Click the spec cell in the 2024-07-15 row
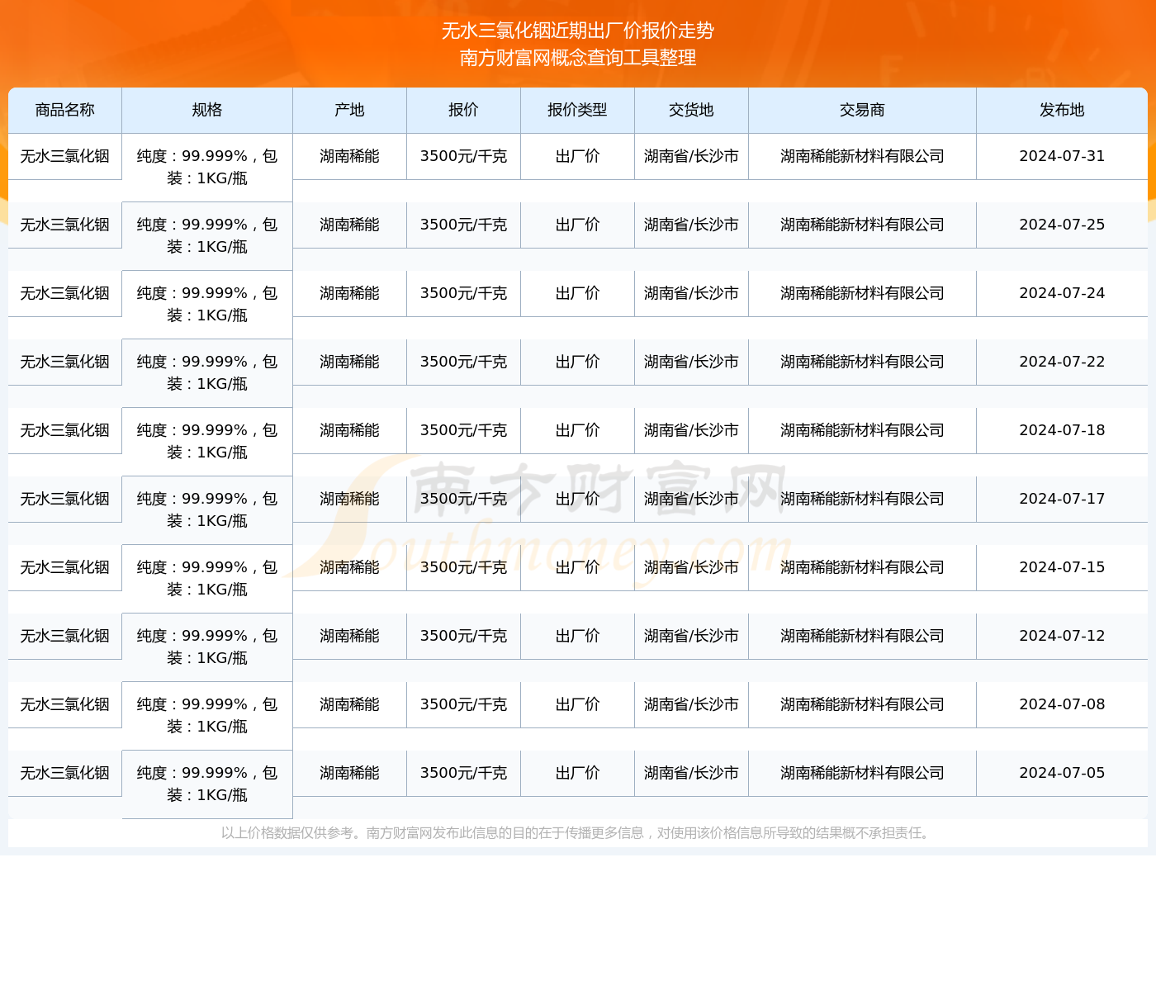 coord(207,579)
